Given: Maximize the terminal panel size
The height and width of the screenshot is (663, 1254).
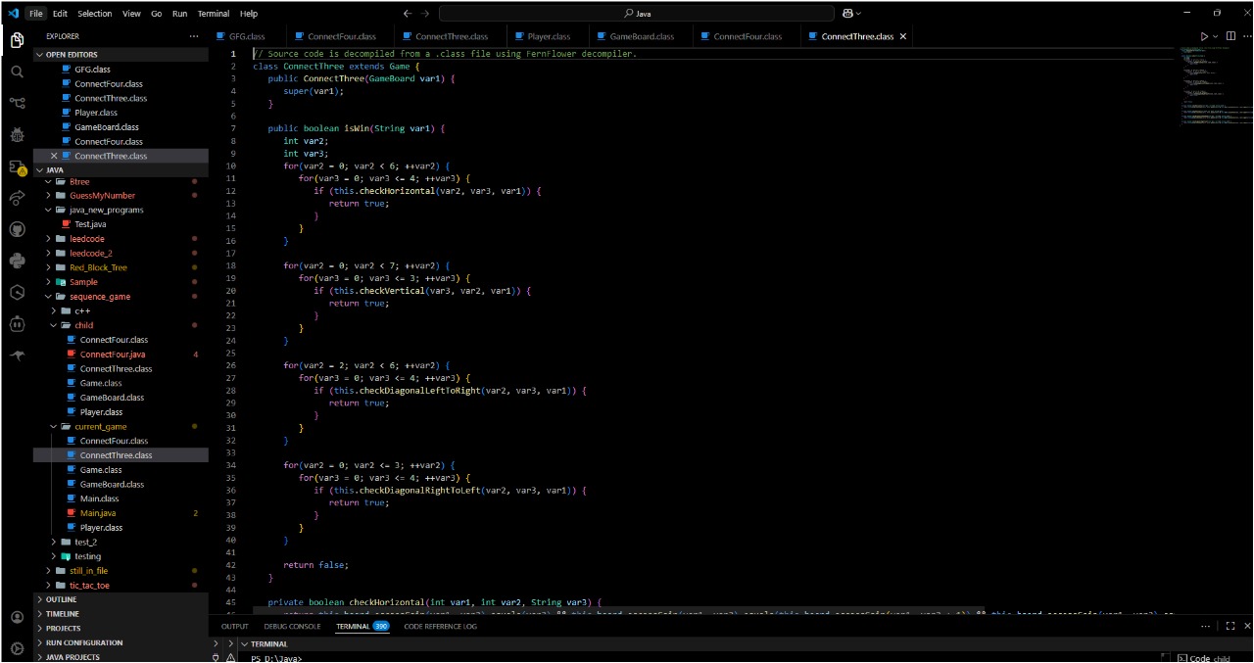Looking at the screenshot, I should tap(1230, 626).
